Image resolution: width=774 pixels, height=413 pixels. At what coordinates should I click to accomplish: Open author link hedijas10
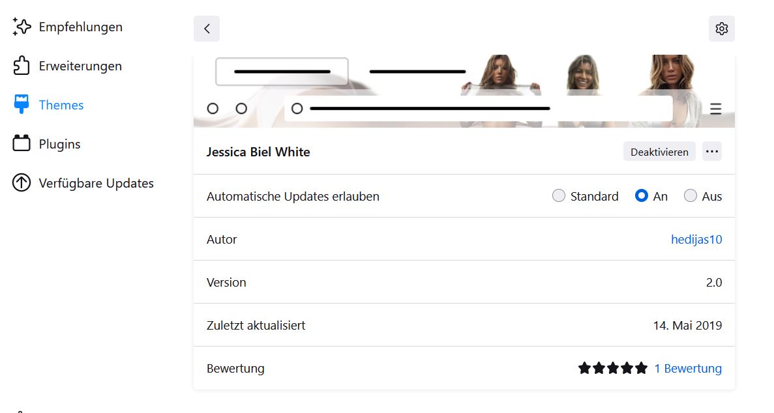tap(696, 239)
